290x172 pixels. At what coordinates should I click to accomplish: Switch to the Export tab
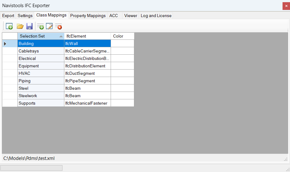coord(8,16)
